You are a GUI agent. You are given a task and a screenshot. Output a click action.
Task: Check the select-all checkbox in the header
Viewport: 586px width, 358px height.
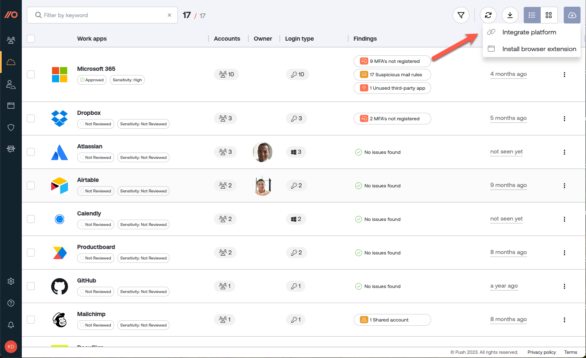[x=31, y=38]
